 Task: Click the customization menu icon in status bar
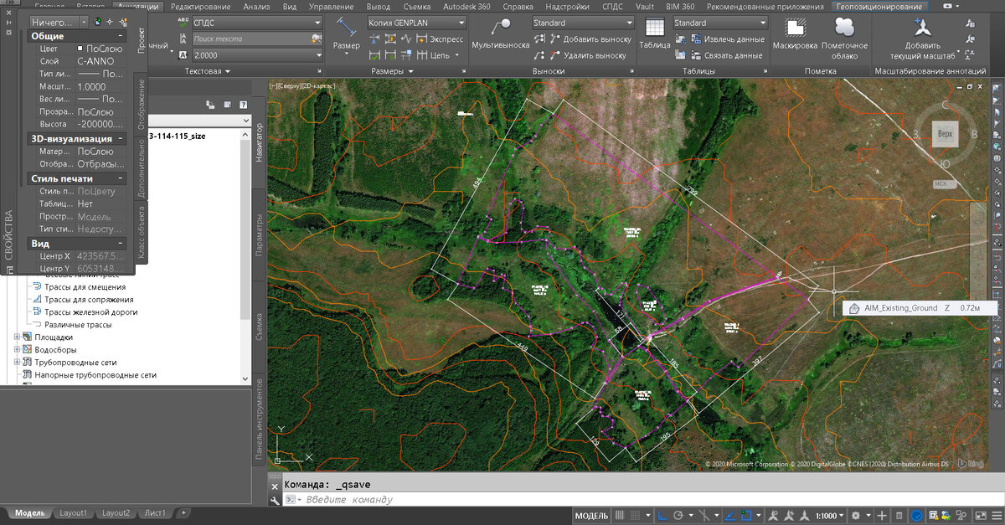[996, 516]
